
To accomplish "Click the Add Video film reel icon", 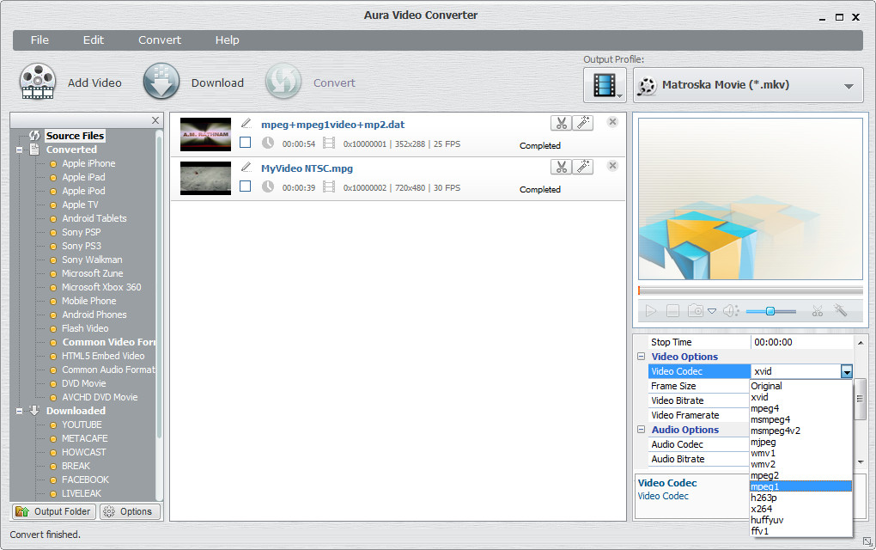I will [x=38, y=82].
